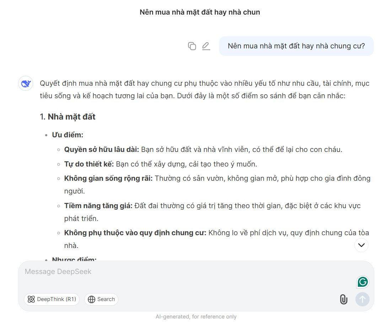Viewport: 392px width, 322px height.
Task: Click the user bubble "Nên mua nhà mặt đất hay nhà chung cư?"
Action: tap(296, 46)
